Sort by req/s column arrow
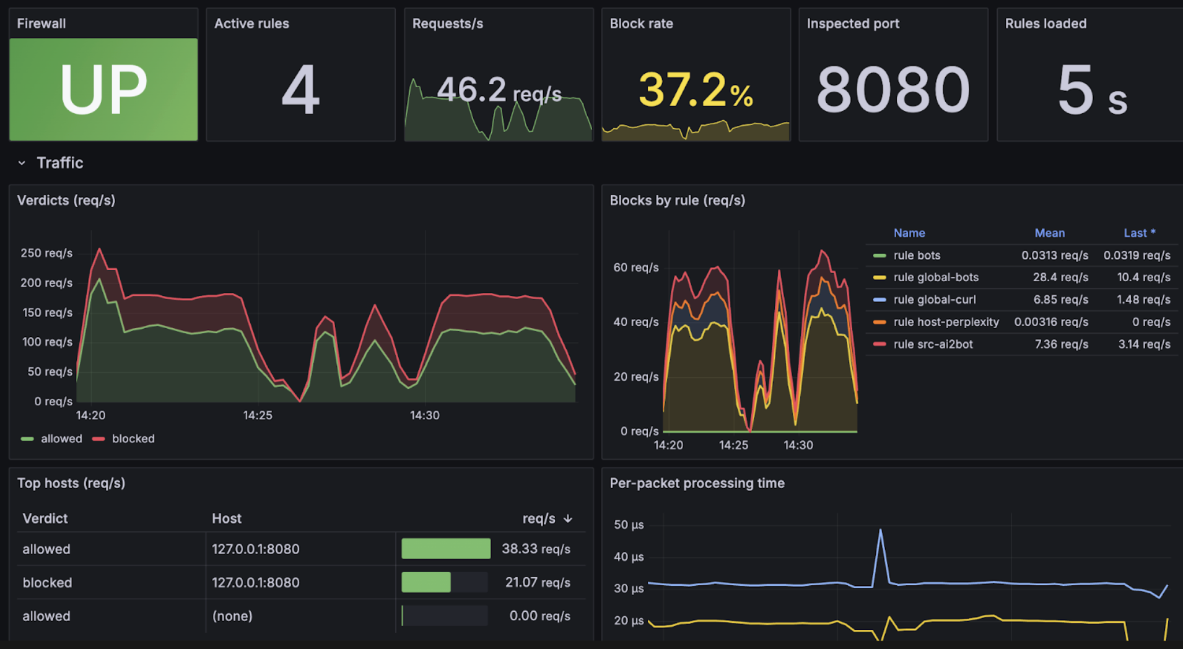Image resolution: width=1183 pixels, height=649 pixels. pos(568,518)
